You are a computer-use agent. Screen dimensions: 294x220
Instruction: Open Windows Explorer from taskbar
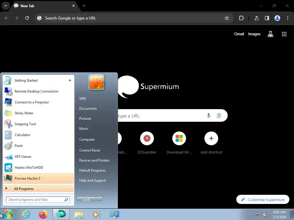click(x=79, y=214)
